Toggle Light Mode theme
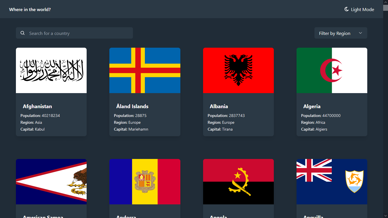This screenshot has height=218, width=388. point(359,9)
